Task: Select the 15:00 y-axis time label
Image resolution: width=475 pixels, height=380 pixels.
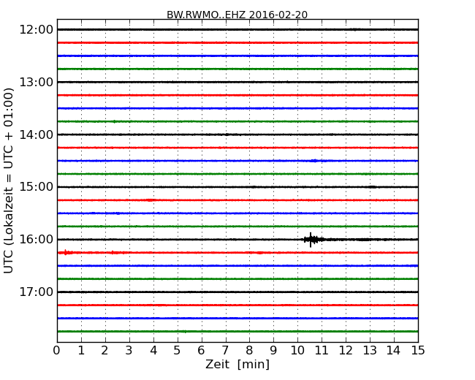Action: point(36,187)
